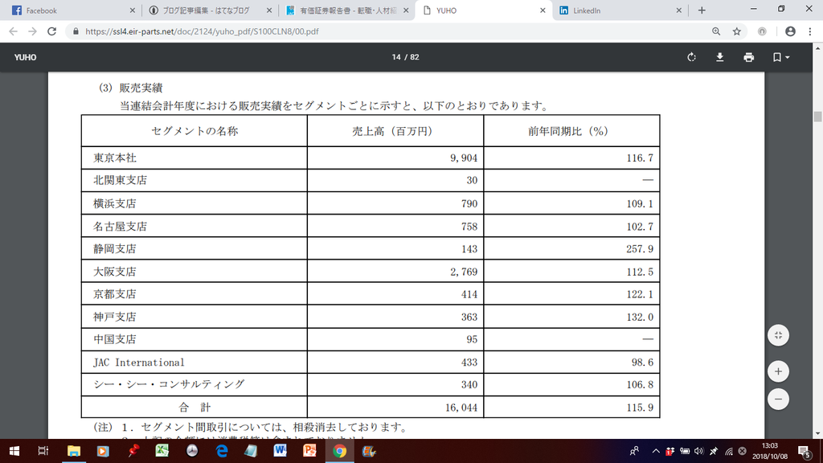Viewport: 823px width, 463px height.
Task: Go back to previous page in browser
Action: pyautogui.click(x=13, y=31)
